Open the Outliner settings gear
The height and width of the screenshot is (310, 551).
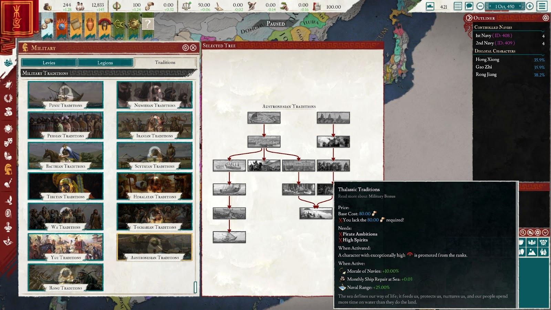tap(545, 18)
